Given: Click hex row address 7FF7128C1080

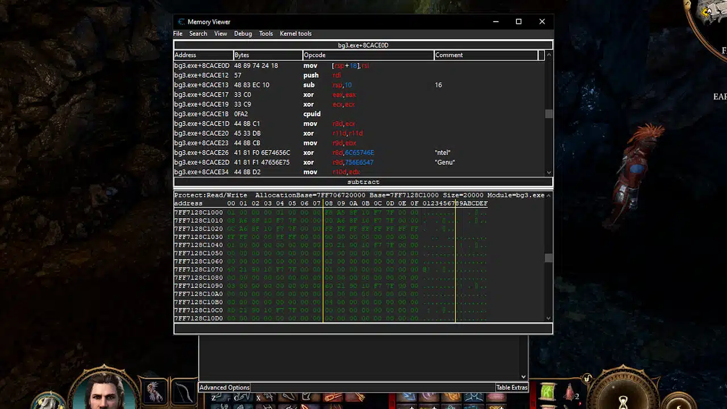Looking at the screenshot, I should click(199, 278).
